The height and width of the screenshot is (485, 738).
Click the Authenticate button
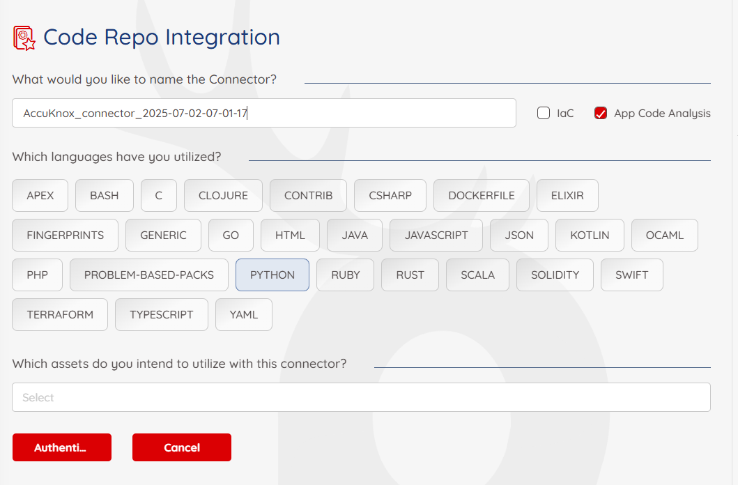[x=62, y=447]
